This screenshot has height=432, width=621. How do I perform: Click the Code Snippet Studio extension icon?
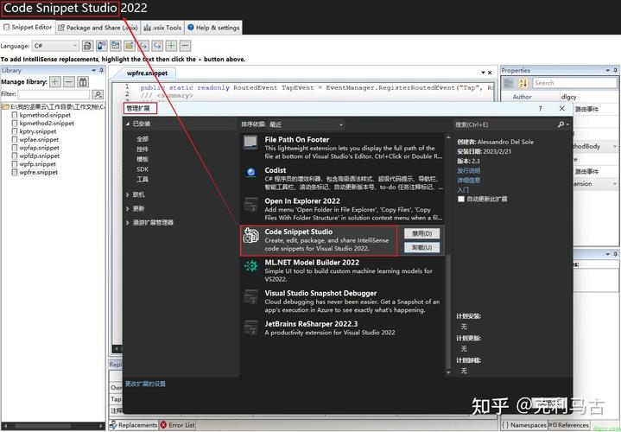tap(250, 235)
